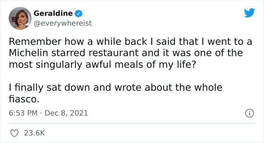This screenshot has height=143, width=264.
Task: Click the words 'Michelin starred restaurant'
Action: click(74, 53)
